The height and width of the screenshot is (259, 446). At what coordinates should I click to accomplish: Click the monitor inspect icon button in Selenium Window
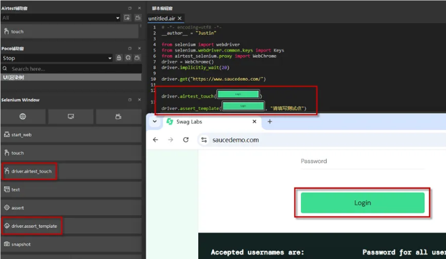click(71, 117)
